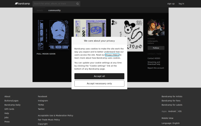Click the Contact KIDDO link

pyautogui.click(x=154, y=58)
